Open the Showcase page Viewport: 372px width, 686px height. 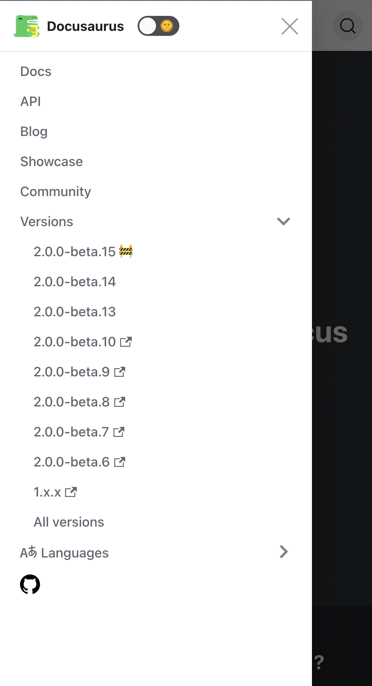[x=51, y=161]
